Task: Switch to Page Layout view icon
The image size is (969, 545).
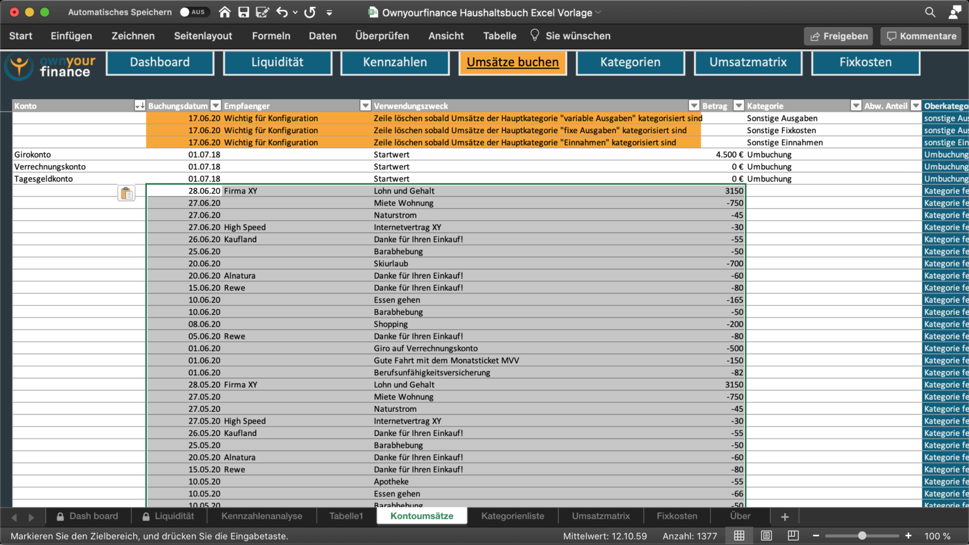Action: 766,536
